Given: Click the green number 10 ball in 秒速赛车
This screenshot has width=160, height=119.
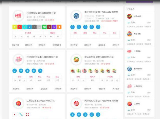Looking at the screenshot, I should coord(44,27).
